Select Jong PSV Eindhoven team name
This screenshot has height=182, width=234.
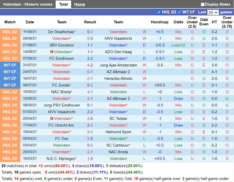pos(62,105)
